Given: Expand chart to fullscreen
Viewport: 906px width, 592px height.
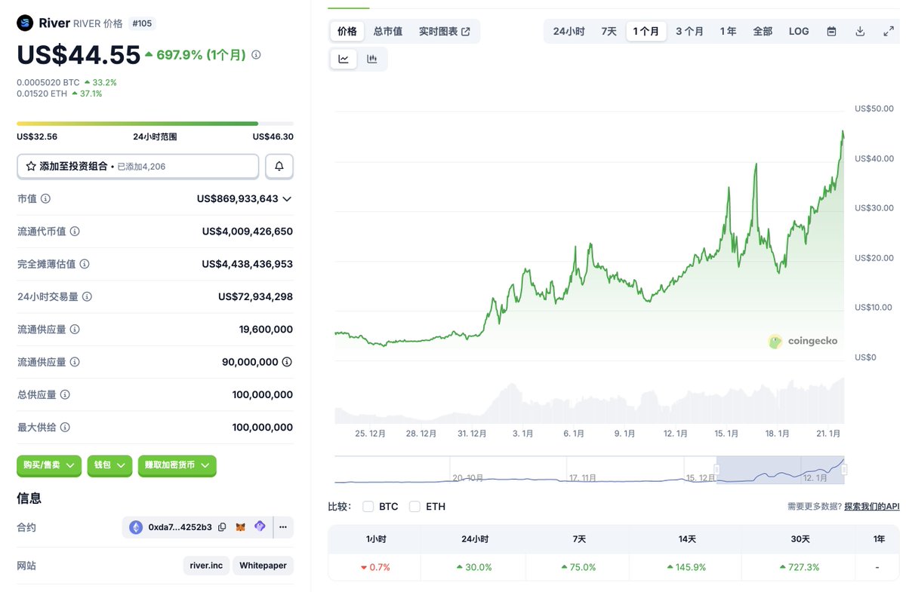Looking at the screenshot, I should pos(889,32).
